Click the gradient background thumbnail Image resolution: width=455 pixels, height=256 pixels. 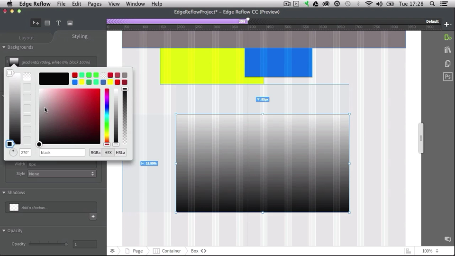coord(14,62)
